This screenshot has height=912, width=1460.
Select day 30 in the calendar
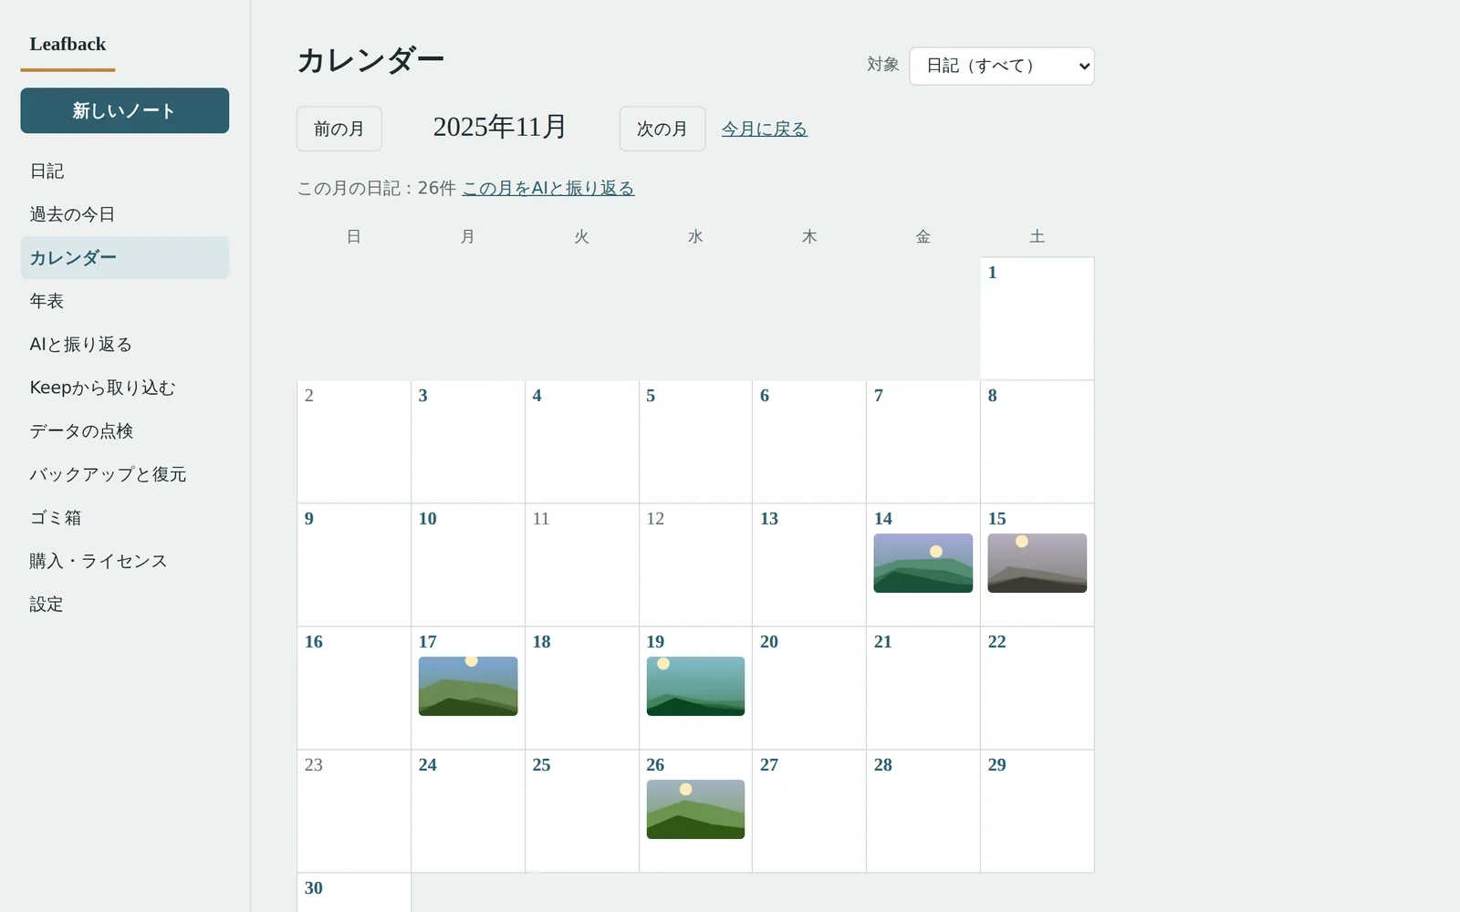coord(354,893)
